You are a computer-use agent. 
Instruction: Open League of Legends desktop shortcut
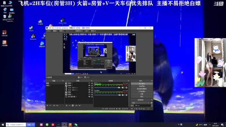tap(10, 18)
